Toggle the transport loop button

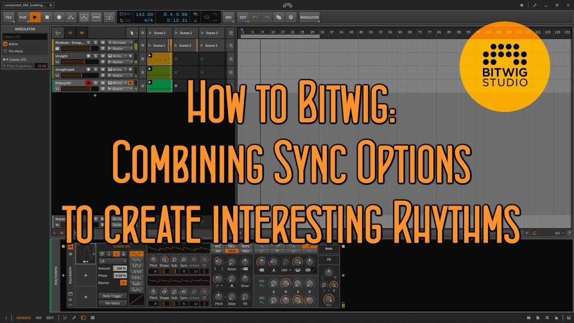coord(207,17)
